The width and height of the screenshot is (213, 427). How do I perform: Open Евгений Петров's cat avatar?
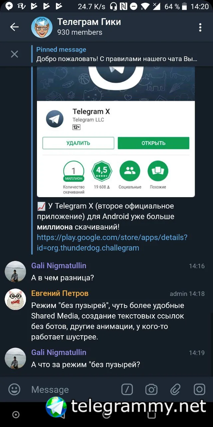(15, 299)
